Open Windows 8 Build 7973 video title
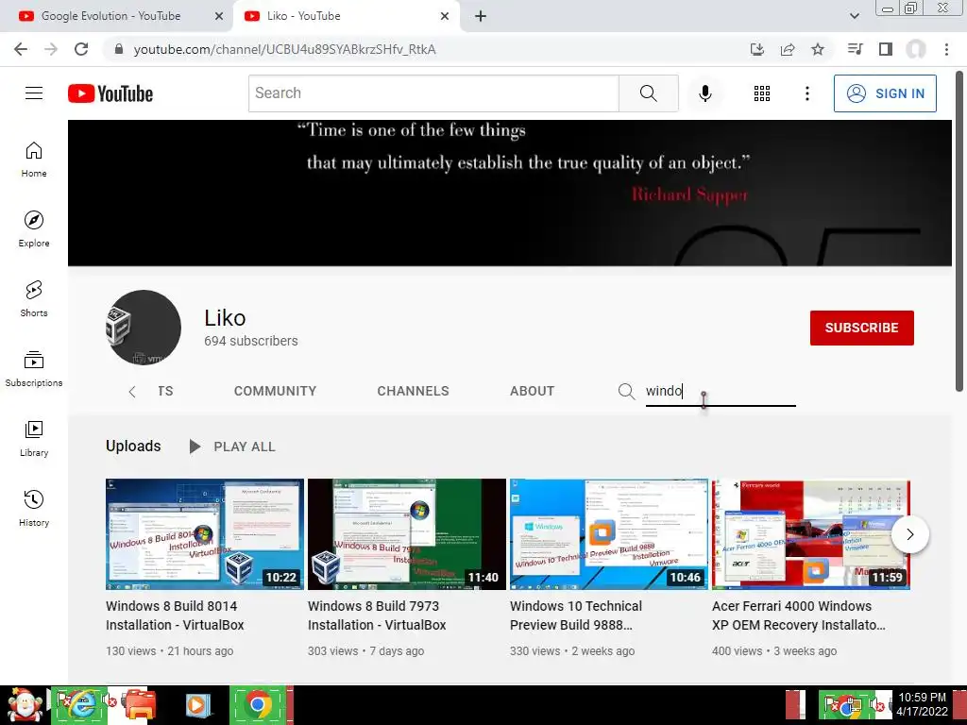967x725 pixels. pos(376,615)
